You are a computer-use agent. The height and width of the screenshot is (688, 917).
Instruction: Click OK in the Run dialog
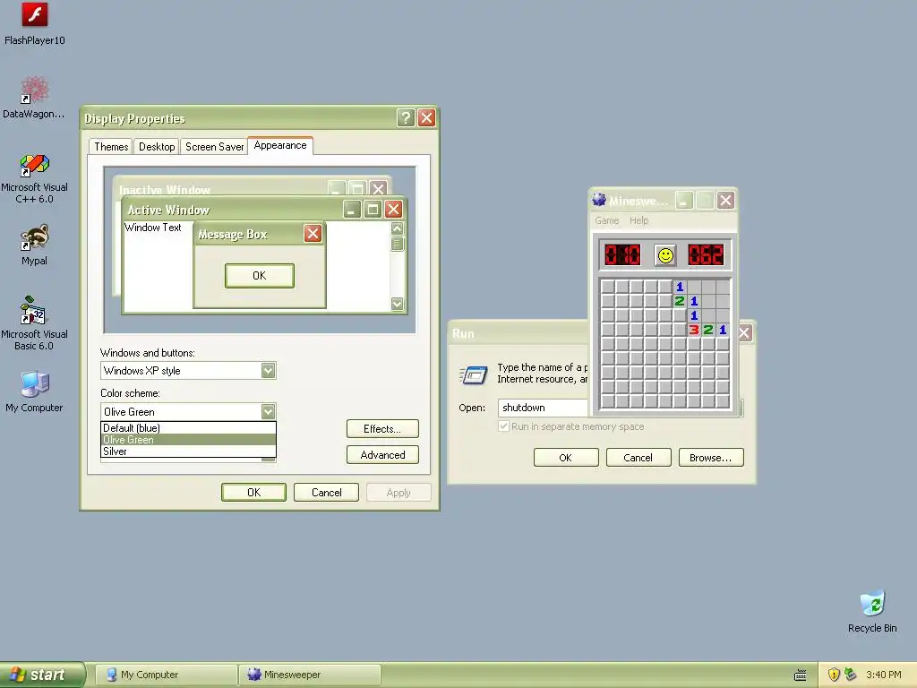click(x=566, y=458)
